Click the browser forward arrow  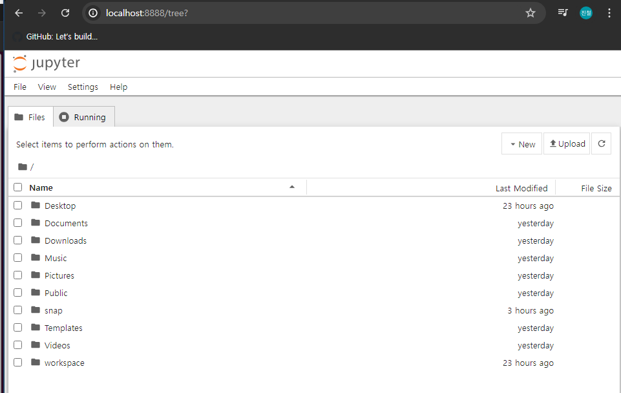point(41,13)
